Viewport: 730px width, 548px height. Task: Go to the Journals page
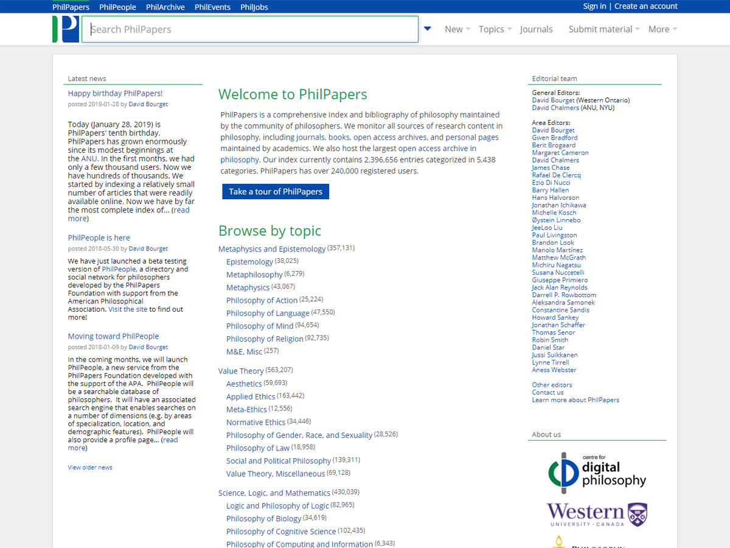tap(536, 29)
